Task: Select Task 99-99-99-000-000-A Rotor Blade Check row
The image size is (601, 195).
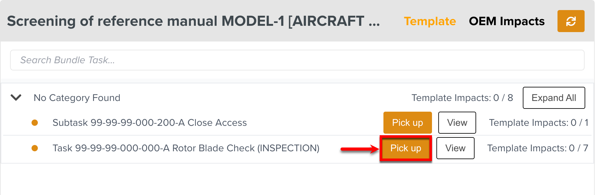Action: tap(186, 148)
